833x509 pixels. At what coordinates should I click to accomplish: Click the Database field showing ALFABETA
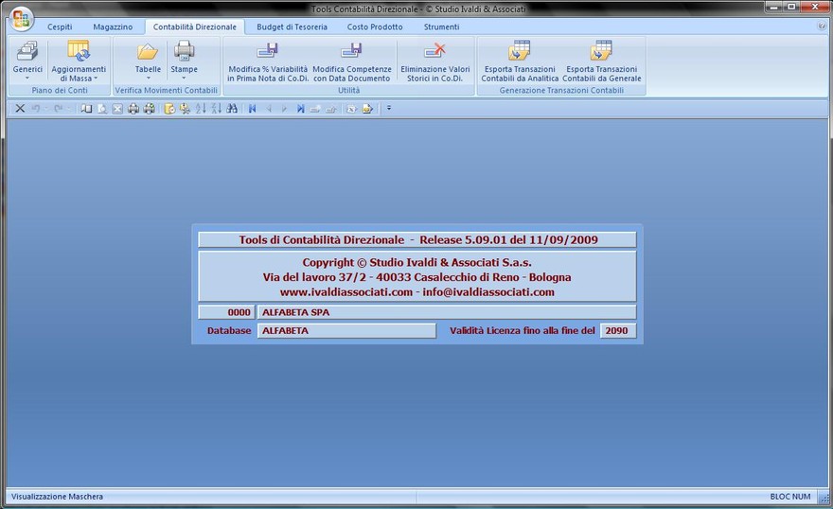click(346, 331)
